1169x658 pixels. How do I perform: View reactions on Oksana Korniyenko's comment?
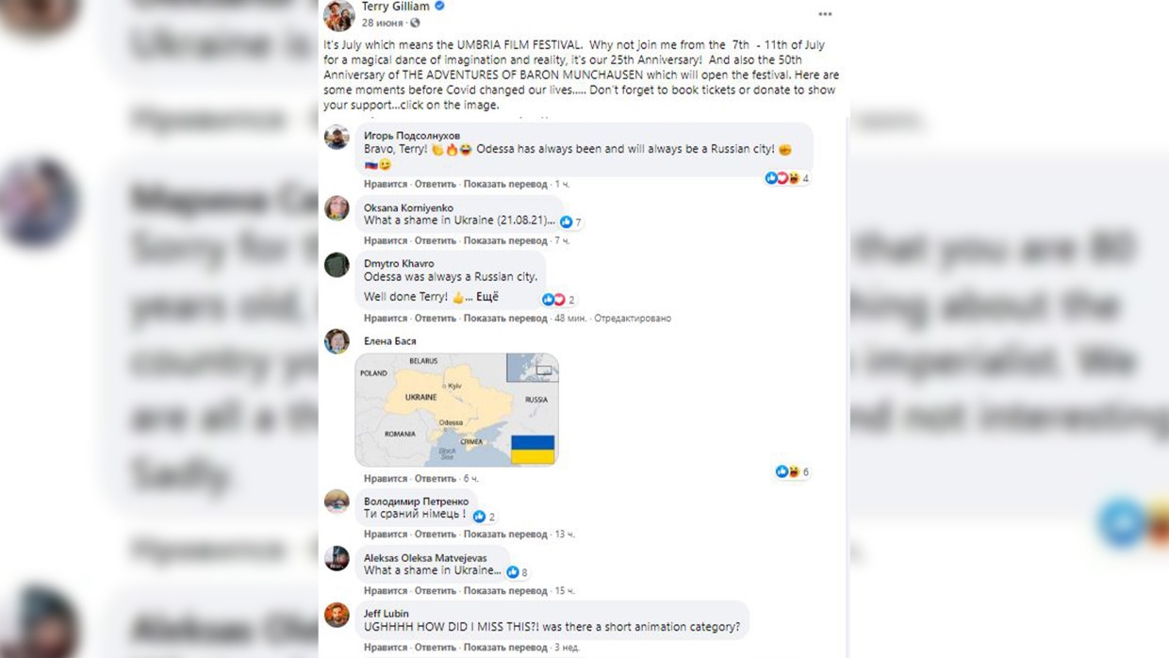pyautogui.click(x=571, y=222)
